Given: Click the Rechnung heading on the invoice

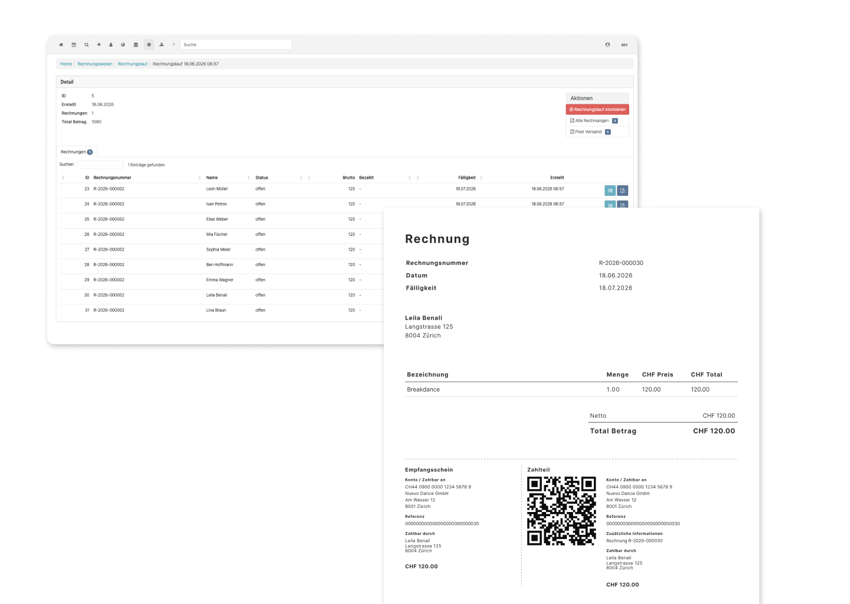Looking at the screenshot, I should tap(437, 239).
